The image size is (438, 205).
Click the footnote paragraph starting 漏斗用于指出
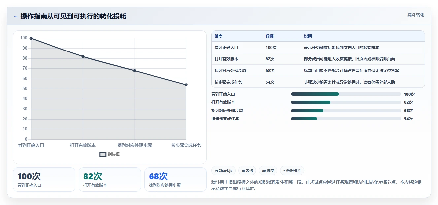click(x=316, y=185)
